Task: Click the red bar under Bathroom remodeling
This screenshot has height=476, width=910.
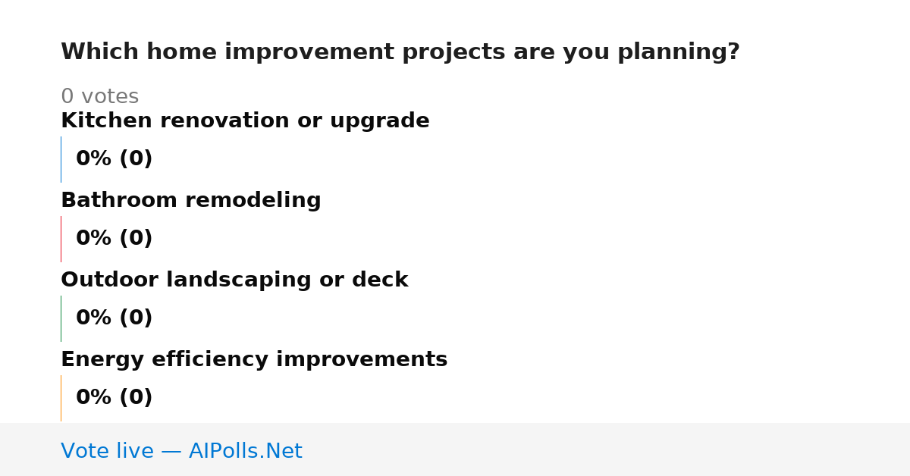Action: [61, 239]
